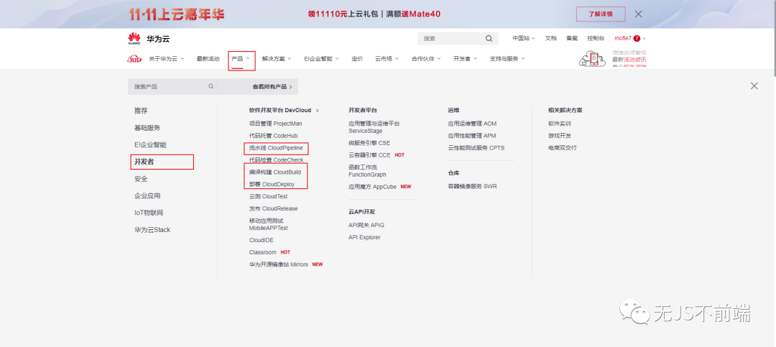
Task: Select 开发者 in the left category list
Action: tap(144, 162)
